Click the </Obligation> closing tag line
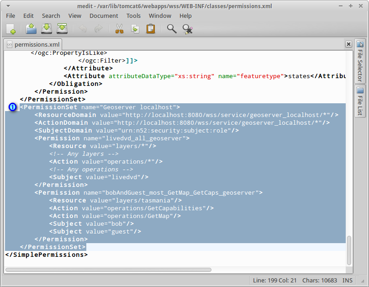This screenshot has height=287, width=369. click(x=76, y=84)
